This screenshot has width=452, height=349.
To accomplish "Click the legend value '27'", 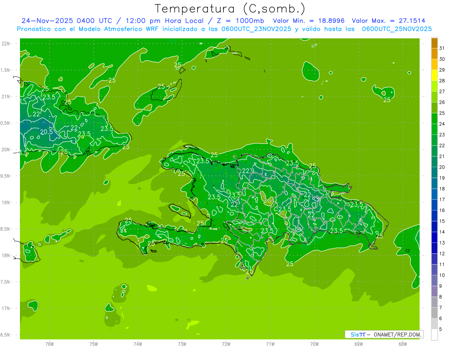I will 442,91.
